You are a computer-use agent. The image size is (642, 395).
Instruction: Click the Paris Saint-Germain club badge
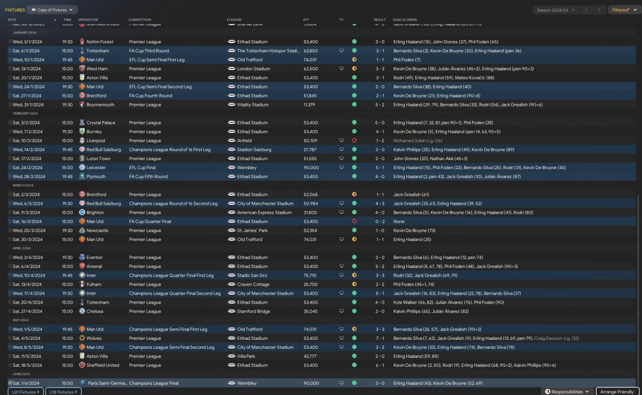click(83, 383)
